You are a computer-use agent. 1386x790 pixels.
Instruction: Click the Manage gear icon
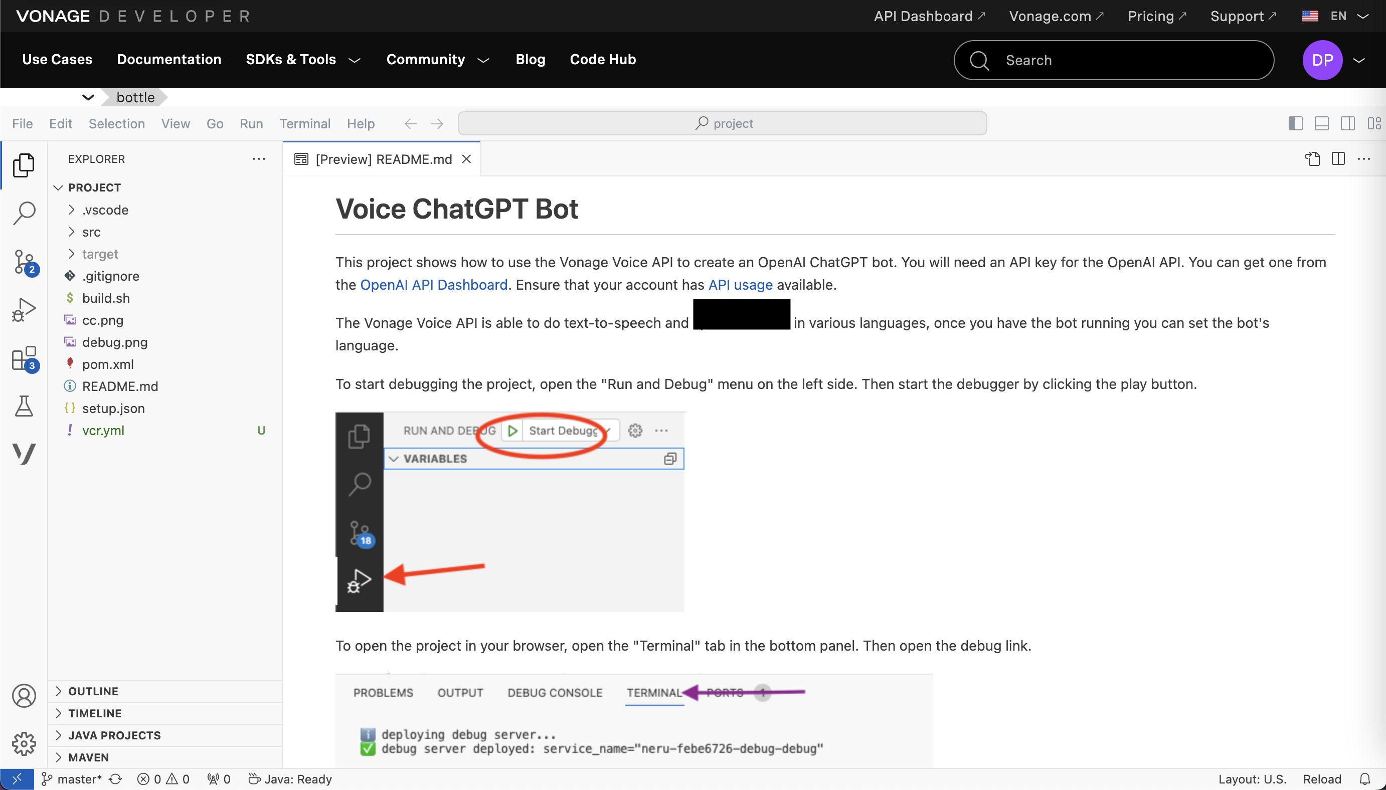[24, 744]
